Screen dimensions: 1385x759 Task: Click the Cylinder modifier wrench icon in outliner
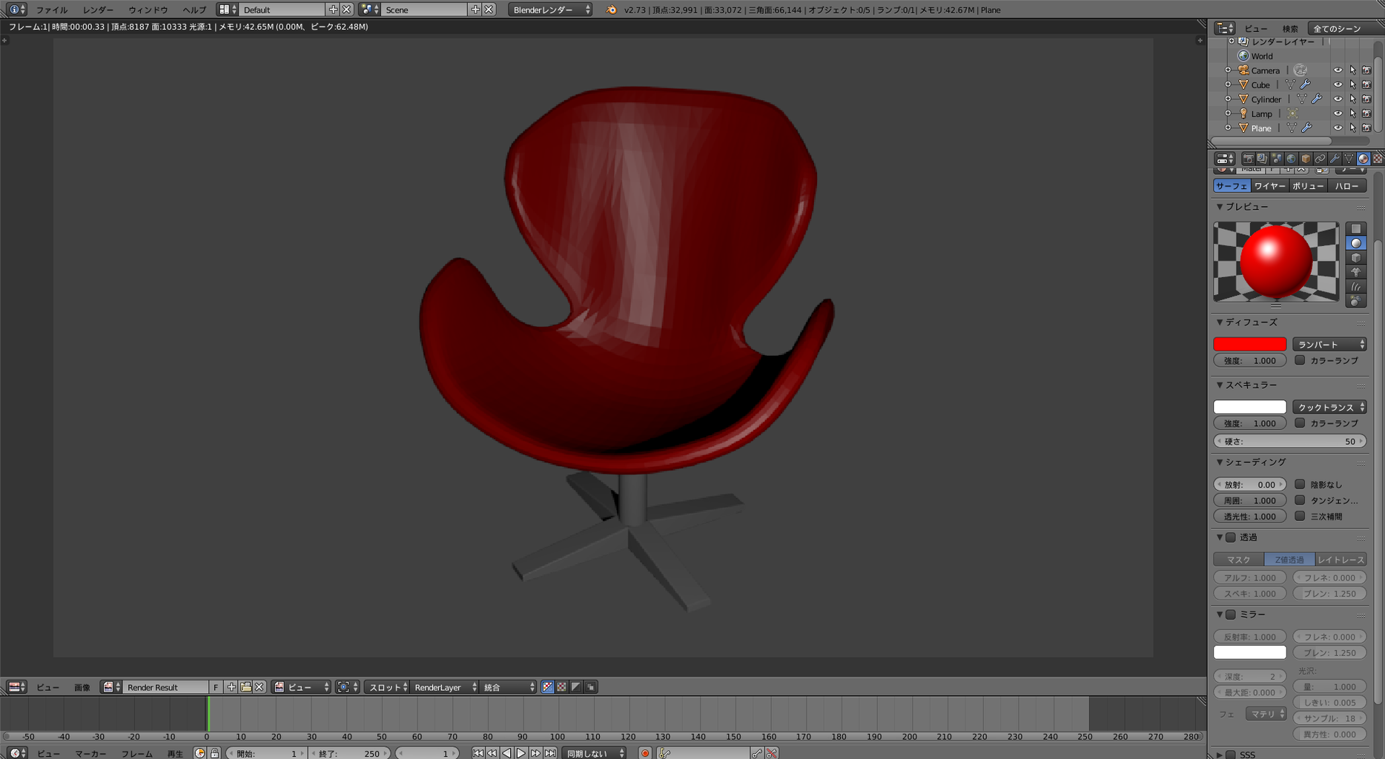(x=1317, y=99)
